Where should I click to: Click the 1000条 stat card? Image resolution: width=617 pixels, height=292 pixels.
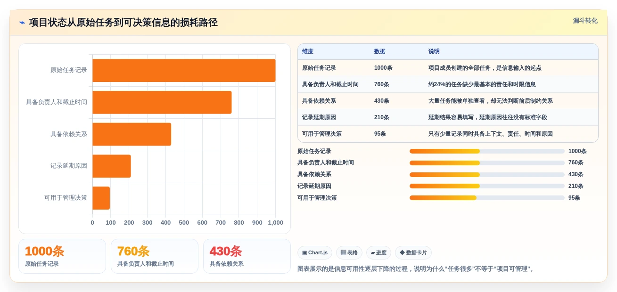(x=62, y=256)
